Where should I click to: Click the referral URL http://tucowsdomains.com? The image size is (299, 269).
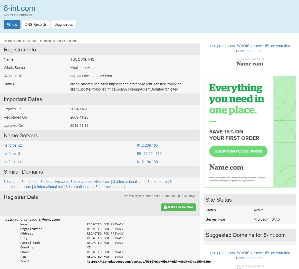tap(91, 76)
